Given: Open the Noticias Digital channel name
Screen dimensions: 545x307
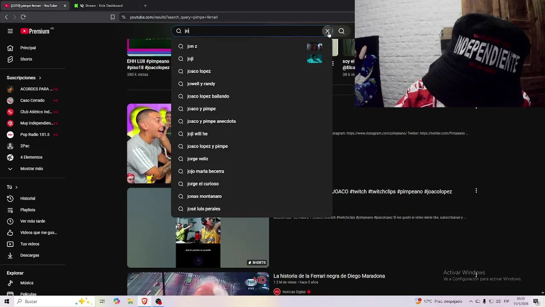Looking at the screenshot, I should tap(294, 292).
